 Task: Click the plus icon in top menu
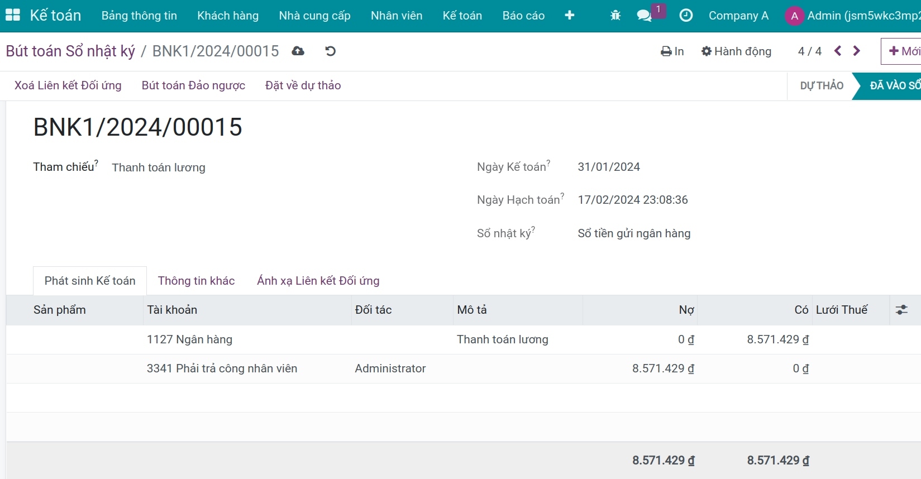tap(570, 16)
